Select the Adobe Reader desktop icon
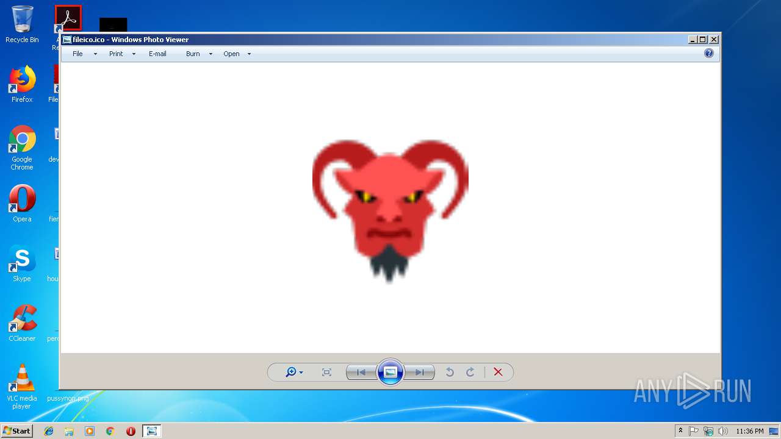The image size is (781, 439). 68,18
